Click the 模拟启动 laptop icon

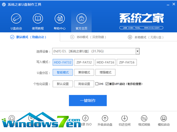click(164, 118)
